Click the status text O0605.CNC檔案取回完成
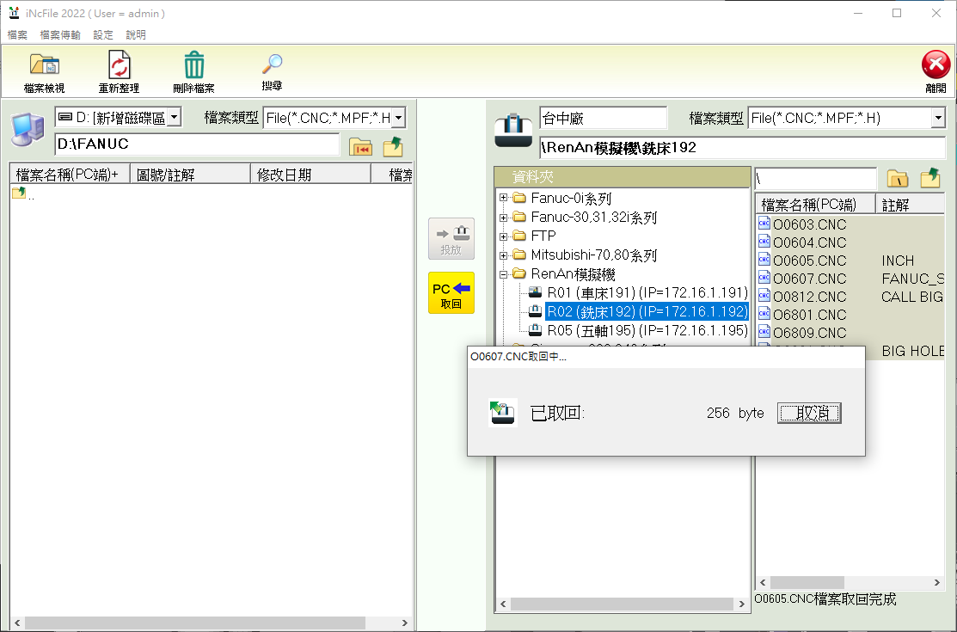This screenshot has width=957, height=632. point(825,599)
